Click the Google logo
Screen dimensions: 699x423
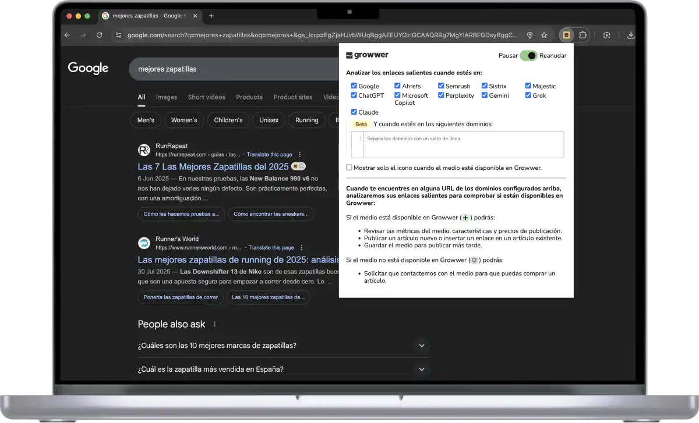(88, 68)
